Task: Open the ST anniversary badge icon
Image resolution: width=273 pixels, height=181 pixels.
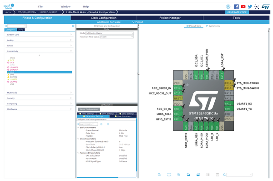Action: point(228,7)
